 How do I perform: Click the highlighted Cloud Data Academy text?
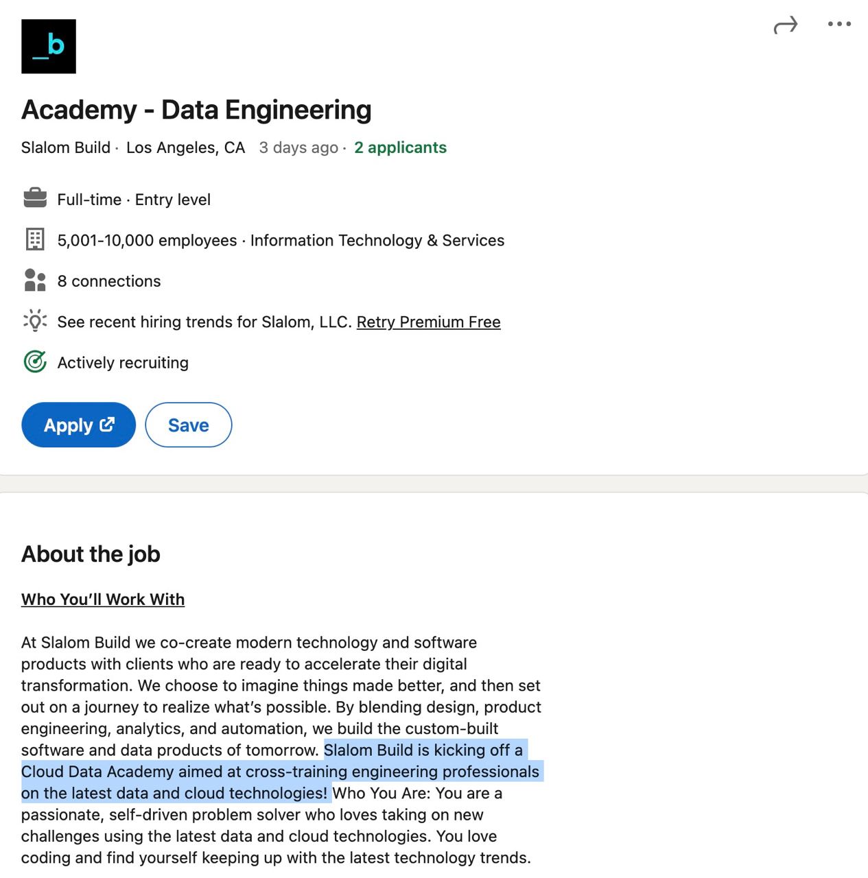pyautogui.click(x=280, y=772)
